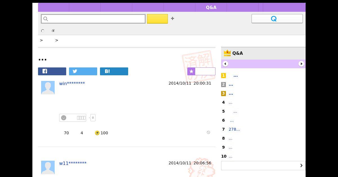The height and width of the screenshot is (177, 338).
Task: Open ranking item number 9 link
Action: [x=230, y=147]
